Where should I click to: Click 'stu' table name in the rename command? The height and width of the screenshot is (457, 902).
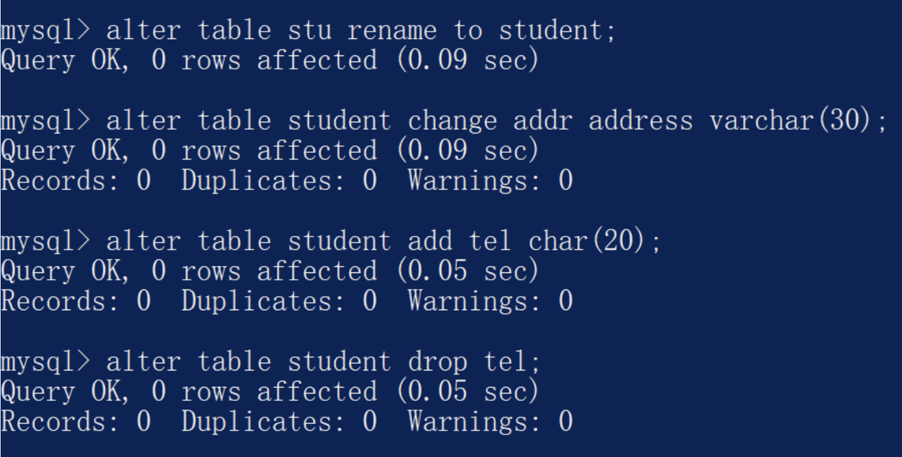tap(310, 31)
